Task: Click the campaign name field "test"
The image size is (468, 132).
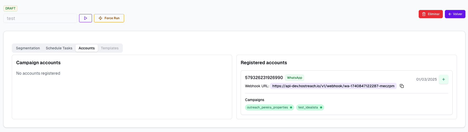Action: 40,18
